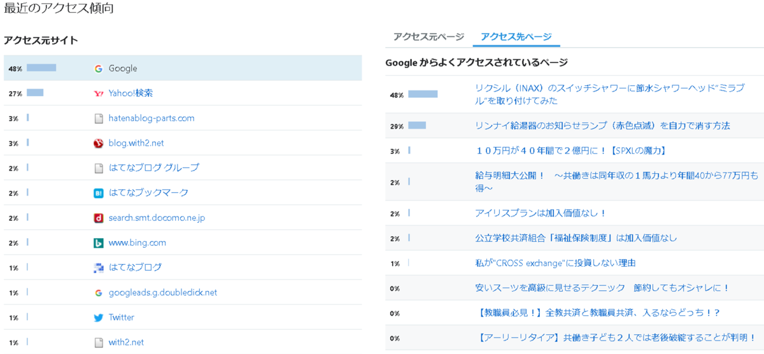
Task: Open the search.smt.docomo.ne.jp link
Action: click(x=157, y=218)
